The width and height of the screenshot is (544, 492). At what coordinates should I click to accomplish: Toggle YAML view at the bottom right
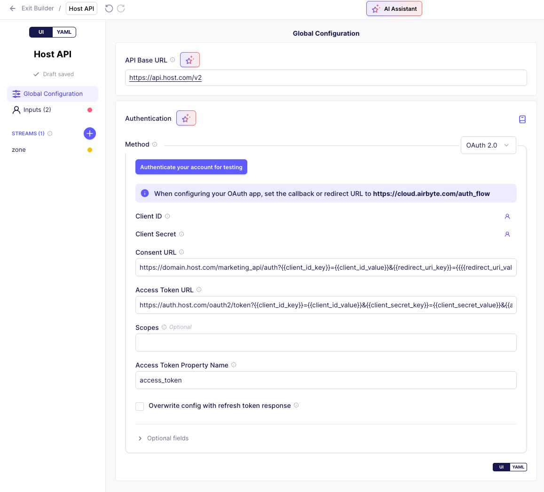(x=518, y=467)
